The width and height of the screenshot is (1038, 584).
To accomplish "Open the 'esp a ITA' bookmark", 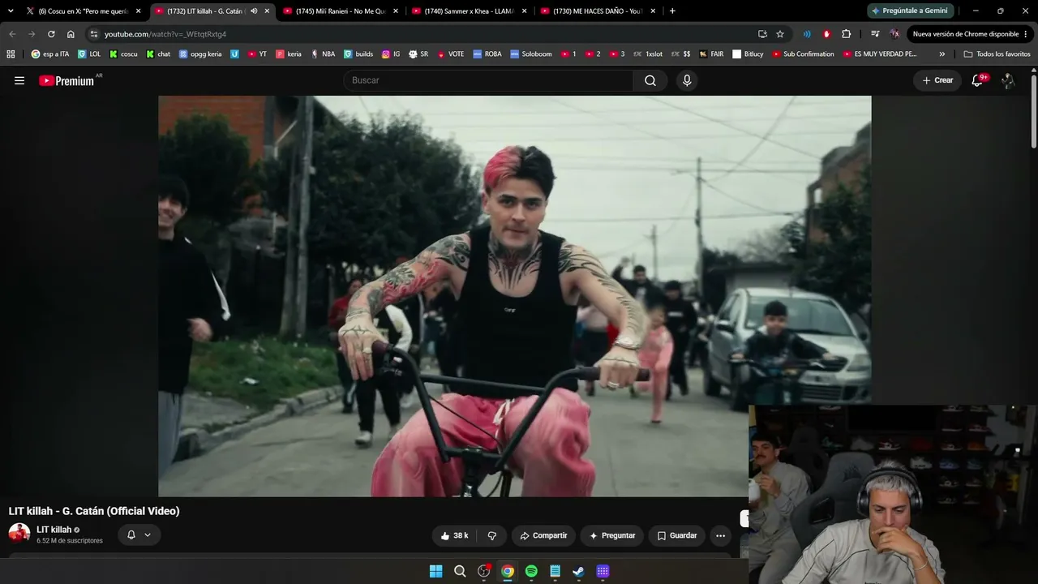I will pos(50,54).
